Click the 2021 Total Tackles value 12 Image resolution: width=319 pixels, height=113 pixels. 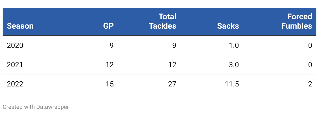(x=172, y=65)
